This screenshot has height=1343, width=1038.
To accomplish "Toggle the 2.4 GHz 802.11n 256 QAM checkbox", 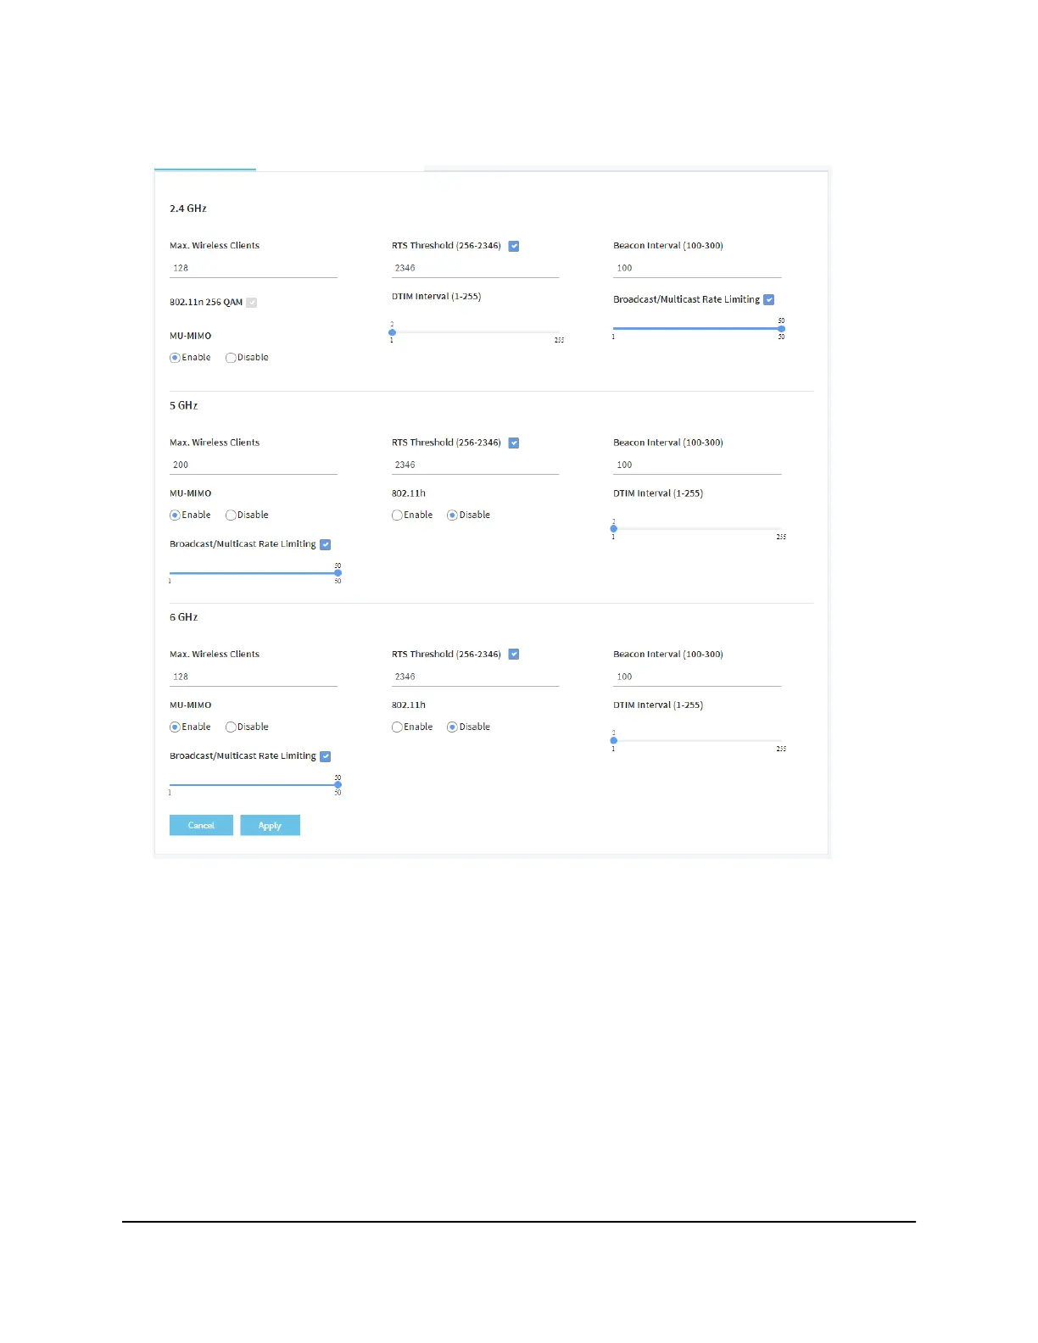I will (252, 303).
